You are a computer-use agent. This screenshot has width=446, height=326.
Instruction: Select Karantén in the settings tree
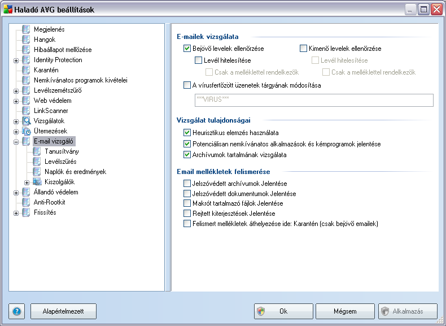click(x=46, y=70)
